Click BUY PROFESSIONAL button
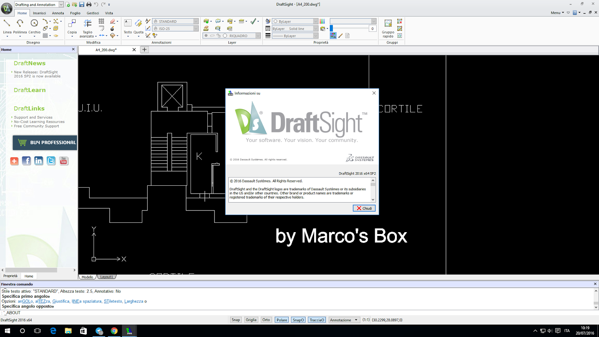The image size is (599, 337). tap(45, 143)
